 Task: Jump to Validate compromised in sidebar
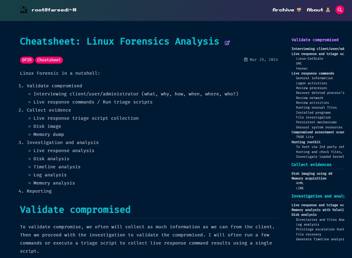(x=315, y=40)
